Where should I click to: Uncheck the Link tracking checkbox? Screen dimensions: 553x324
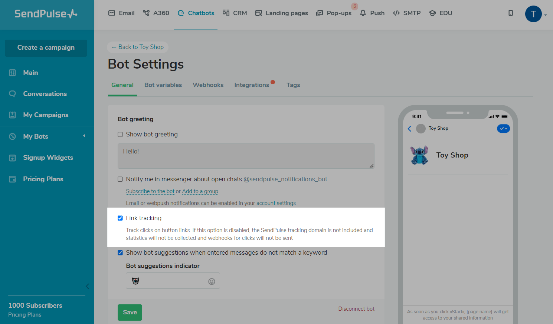[120, 218]
